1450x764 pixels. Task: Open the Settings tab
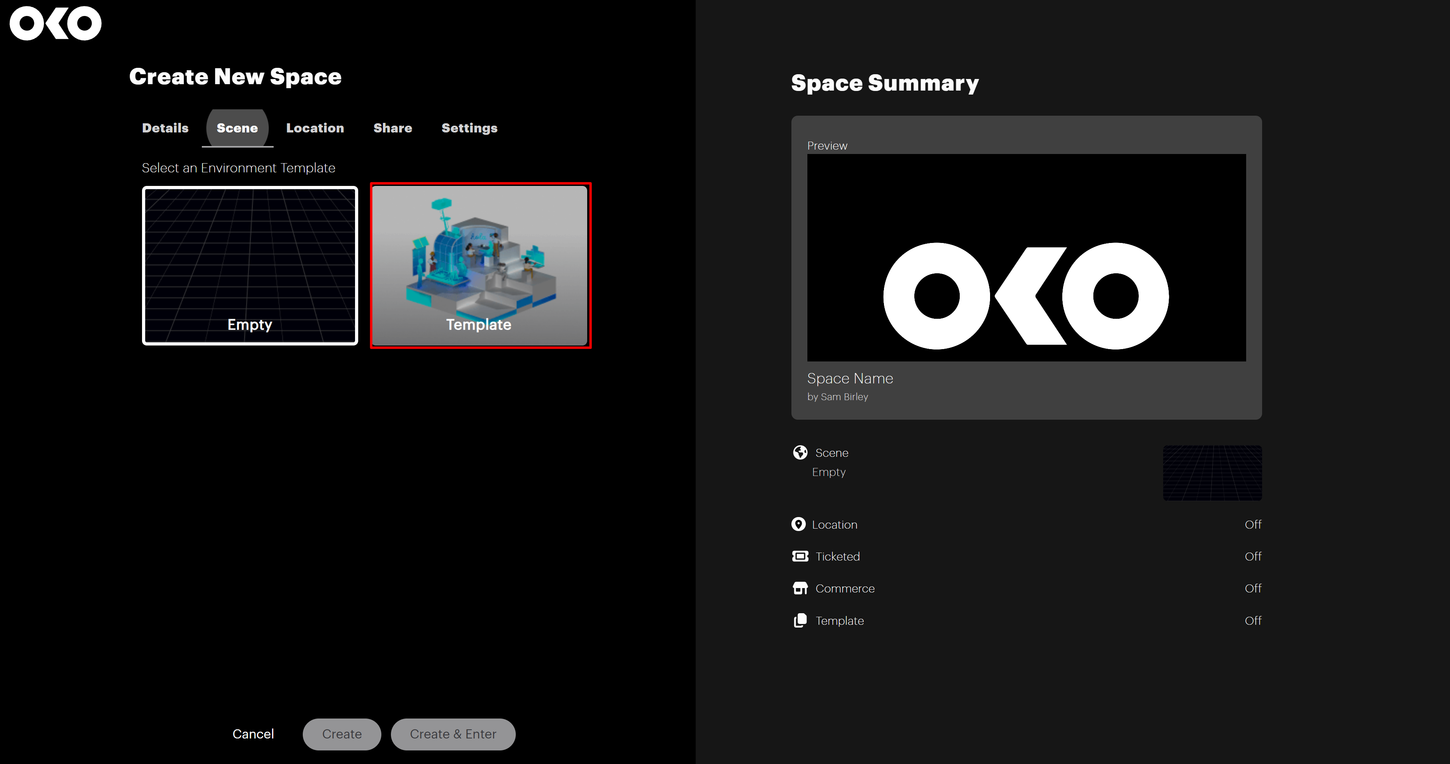tap(470, 128)
